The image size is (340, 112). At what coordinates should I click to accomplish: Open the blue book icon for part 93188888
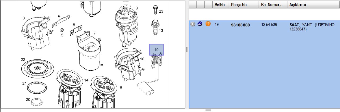coord(200,24)
